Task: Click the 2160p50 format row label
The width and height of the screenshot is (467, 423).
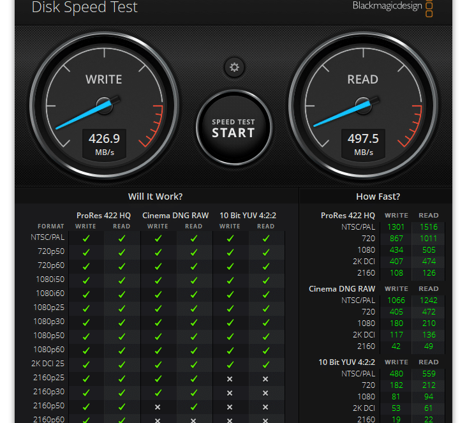Action: pyautogui.click(x=49, y=406)
